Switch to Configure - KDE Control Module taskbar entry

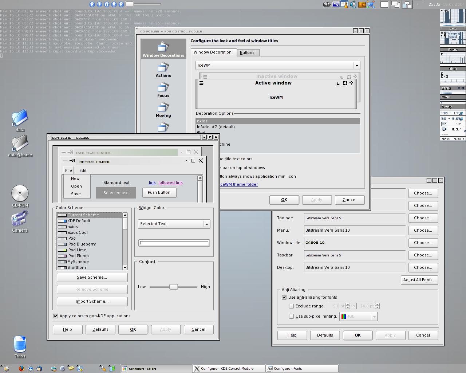(x=229, y=369)
